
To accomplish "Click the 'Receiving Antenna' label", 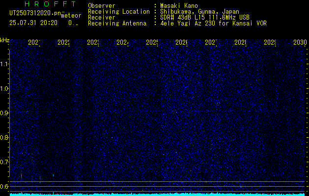I will coord(117,24).
